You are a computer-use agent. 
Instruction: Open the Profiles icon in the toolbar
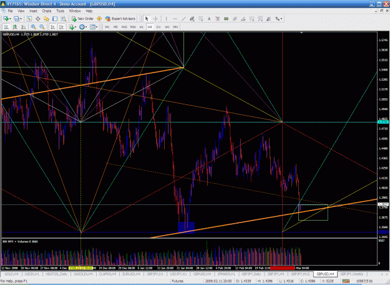(x=16, y=19)
